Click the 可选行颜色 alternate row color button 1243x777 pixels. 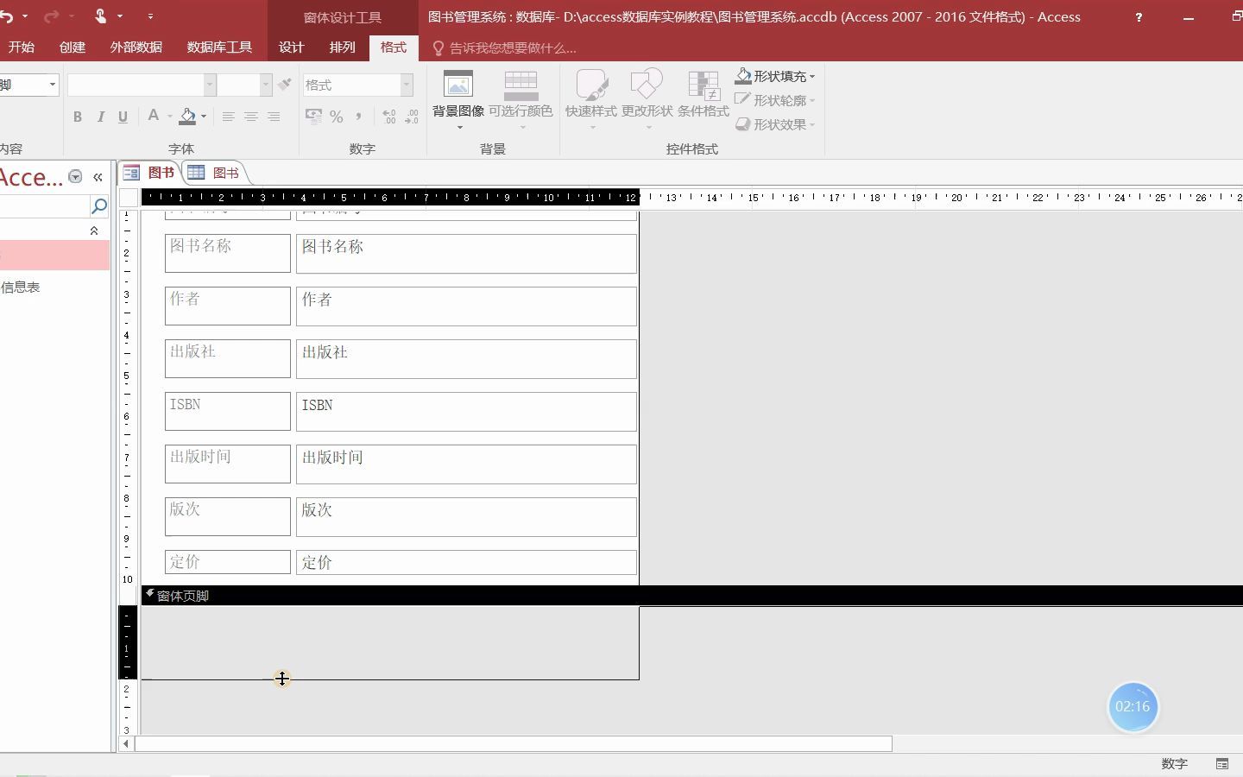click(x=521, y=100)
